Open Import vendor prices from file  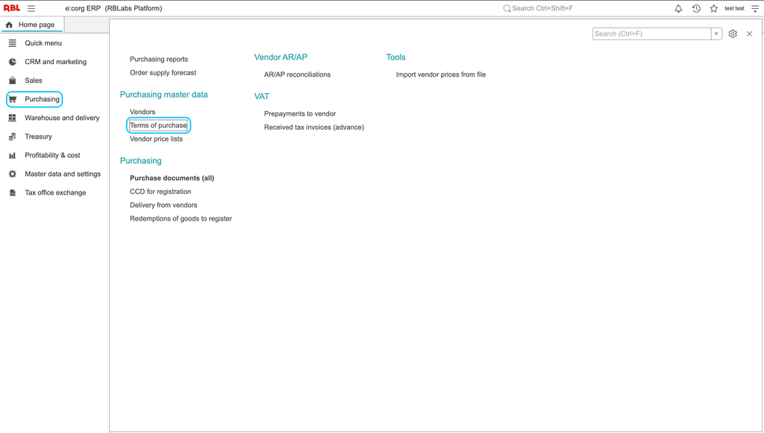441,75
